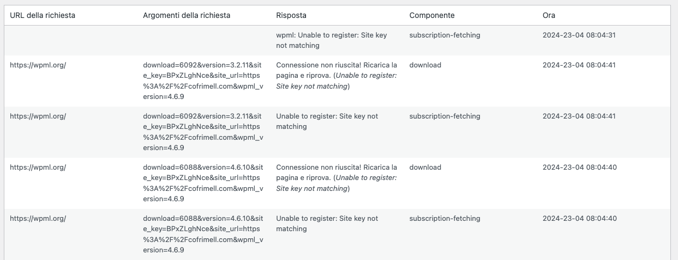
Task: Click download=6092 arguments in the download component row
Action: tap(203, 81)
